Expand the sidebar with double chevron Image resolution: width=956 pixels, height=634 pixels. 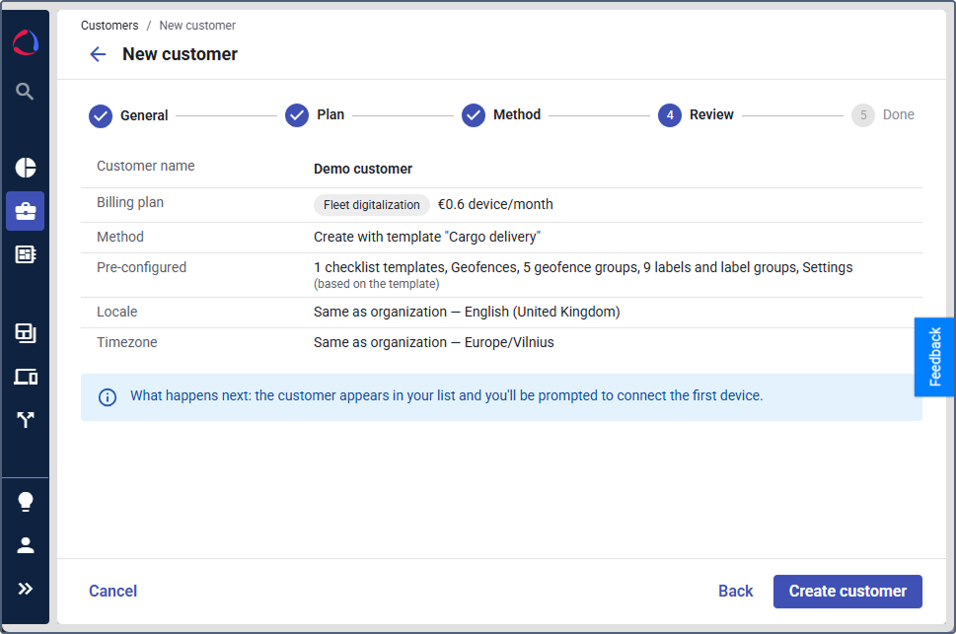point(26,589)
